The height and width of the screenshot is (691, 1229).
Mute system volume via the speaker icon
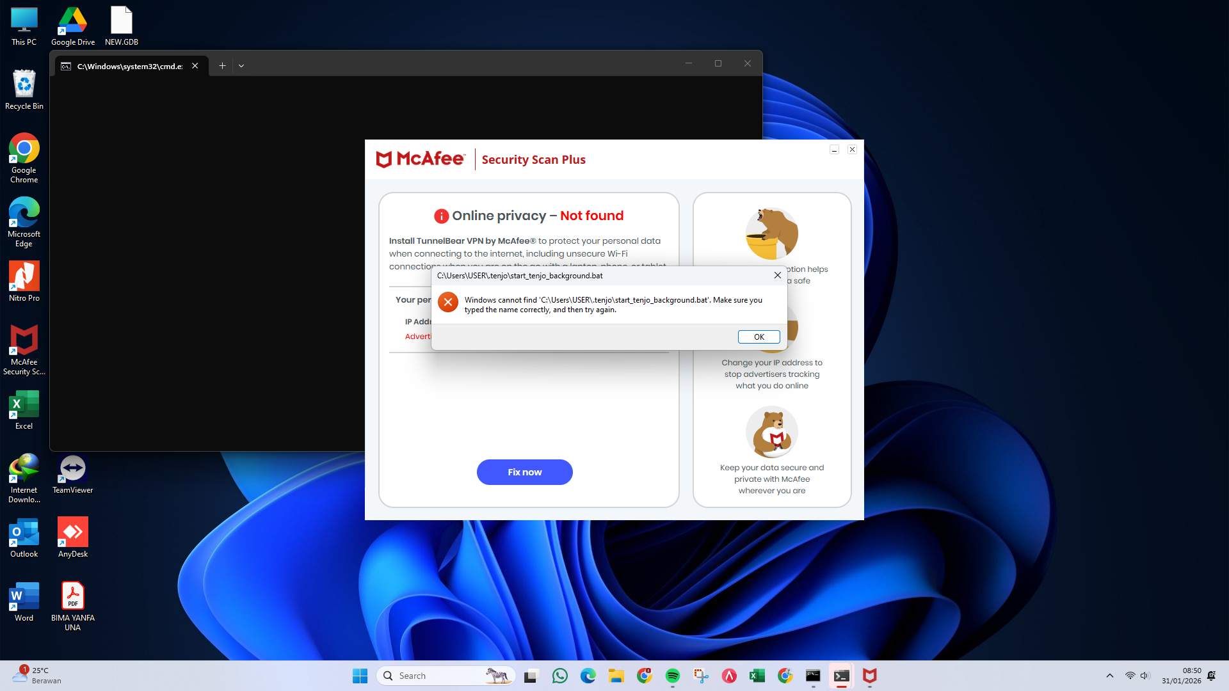point(1144,676)
